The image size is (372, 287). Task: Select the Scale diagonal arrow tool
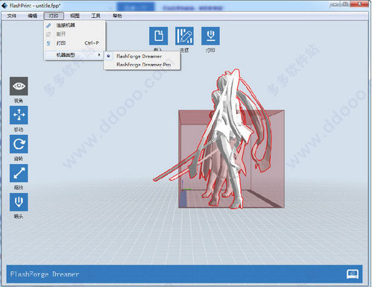pos(19,173)
